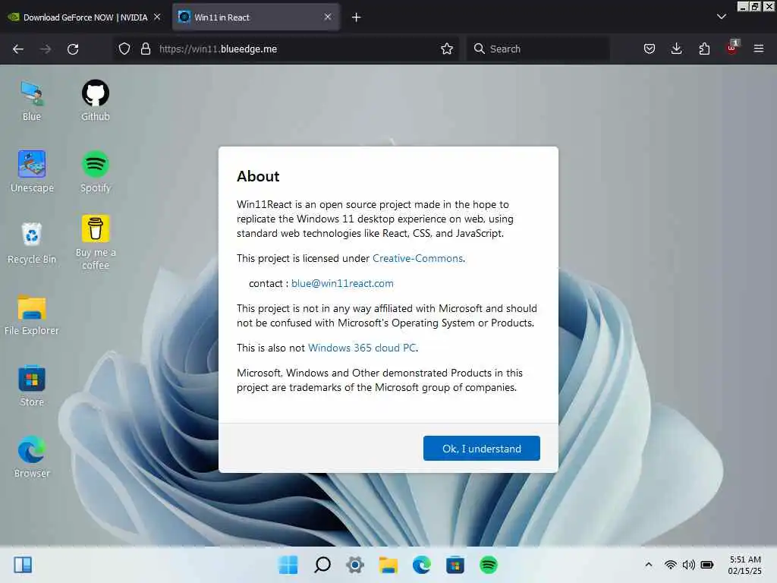Open the downloads panel
The image size is (777, 583).
(676, 49)
